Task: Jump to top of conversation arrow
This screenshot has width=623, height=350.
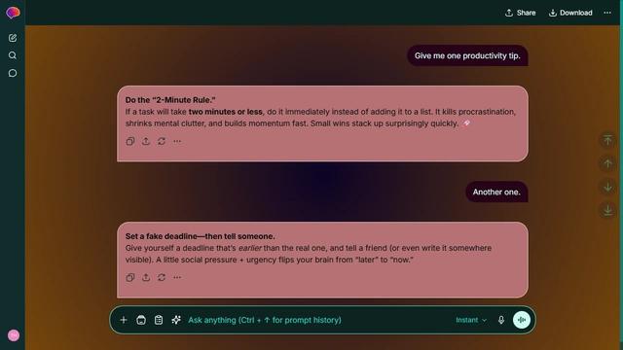Action: pyautogui.click(x=607, y=140)
